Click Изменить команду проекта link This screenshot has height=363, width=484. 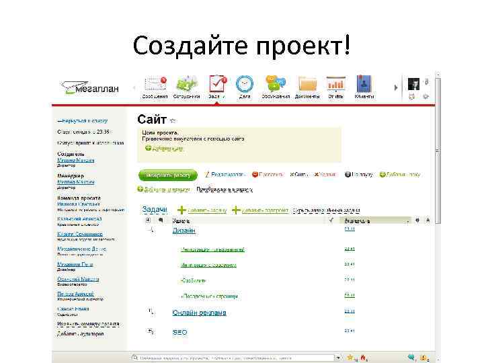[x=88, y=324]
